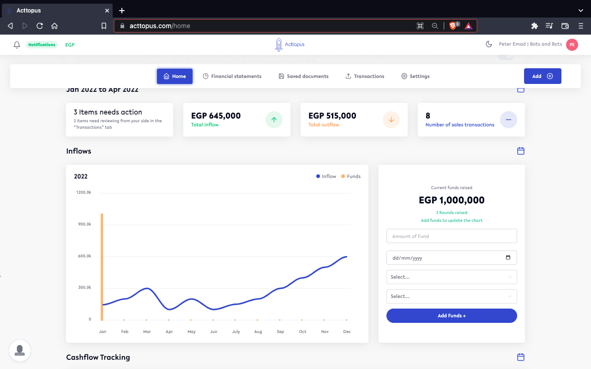Expand the second Select dropdown
The image size is (591, 369).
452,296
